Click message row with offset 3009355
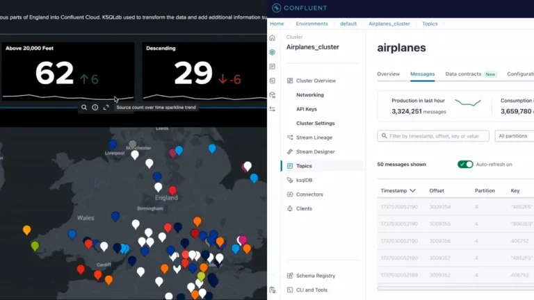The height and width of the screenshot is (300, 534). click(455, 224)
